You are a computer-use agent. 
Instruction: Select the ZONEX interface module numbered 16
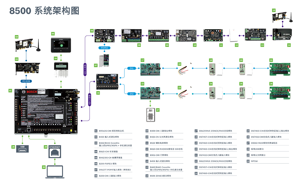point(108,82)
